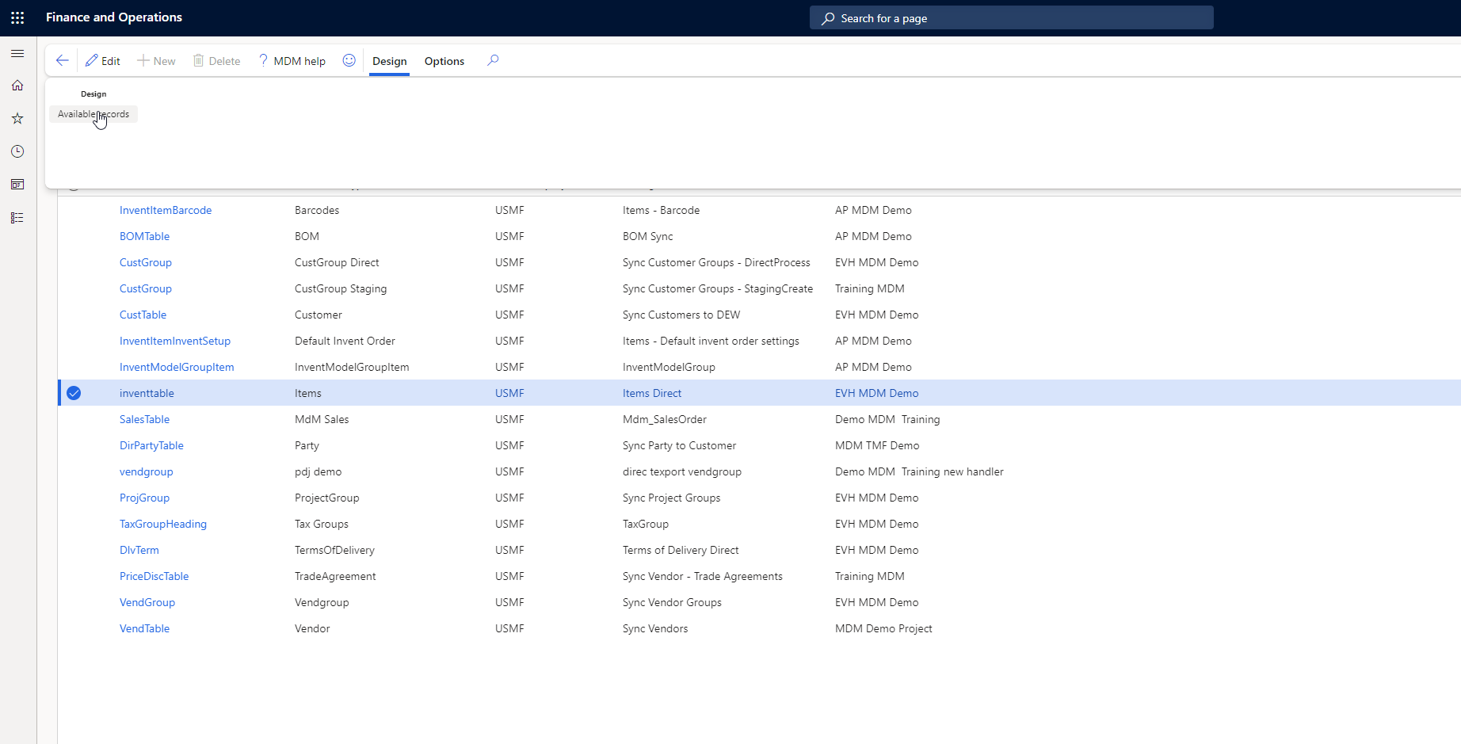
Task: Open the lowercase vendgroup link
Action: pyautogui.click(x=147, y=471)
